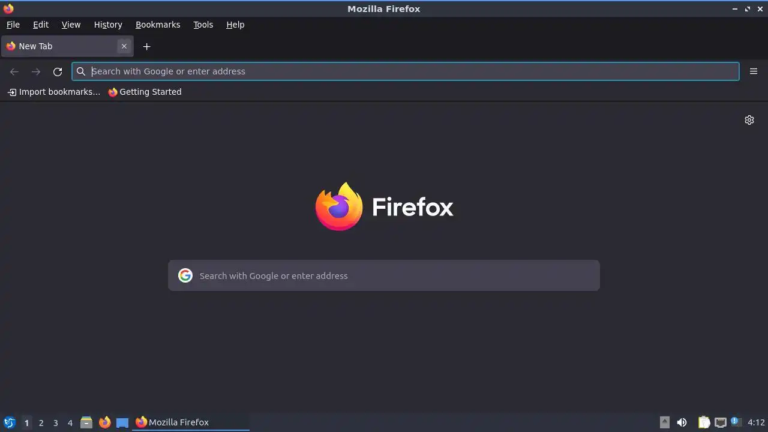Reload the current page

pyautogui.click(x=58, y=71)
